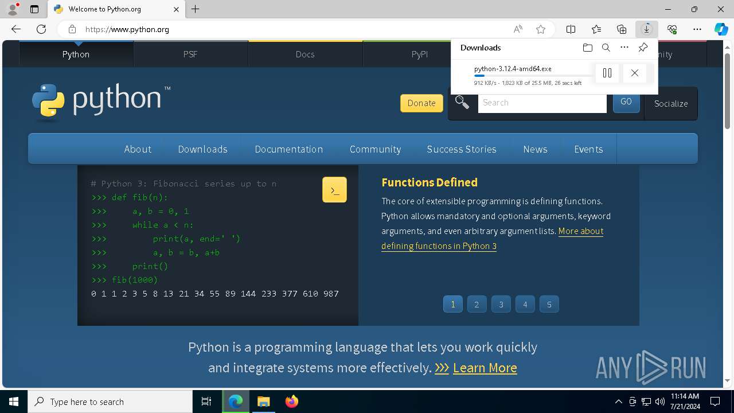Start Read aloud for this page
734x413 pixels.
point(518,29)
